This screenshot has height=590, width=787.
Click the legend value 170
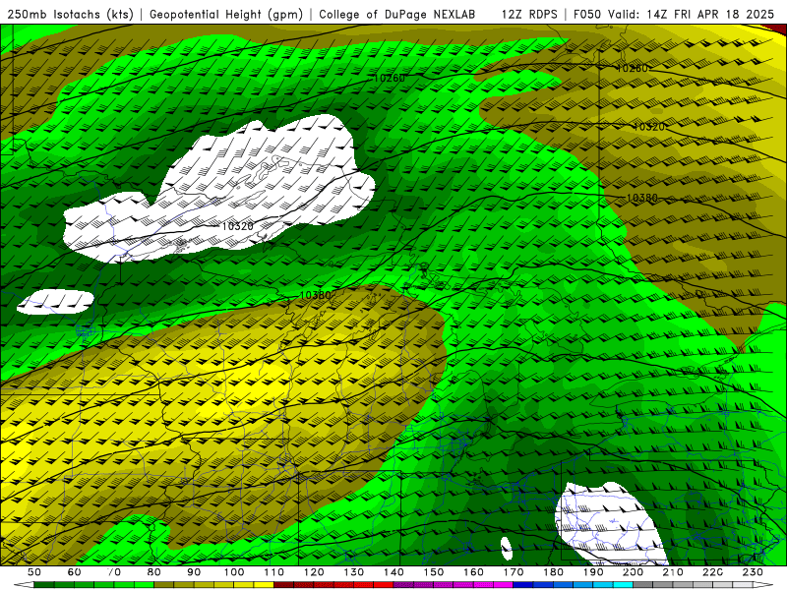point(514,572)
